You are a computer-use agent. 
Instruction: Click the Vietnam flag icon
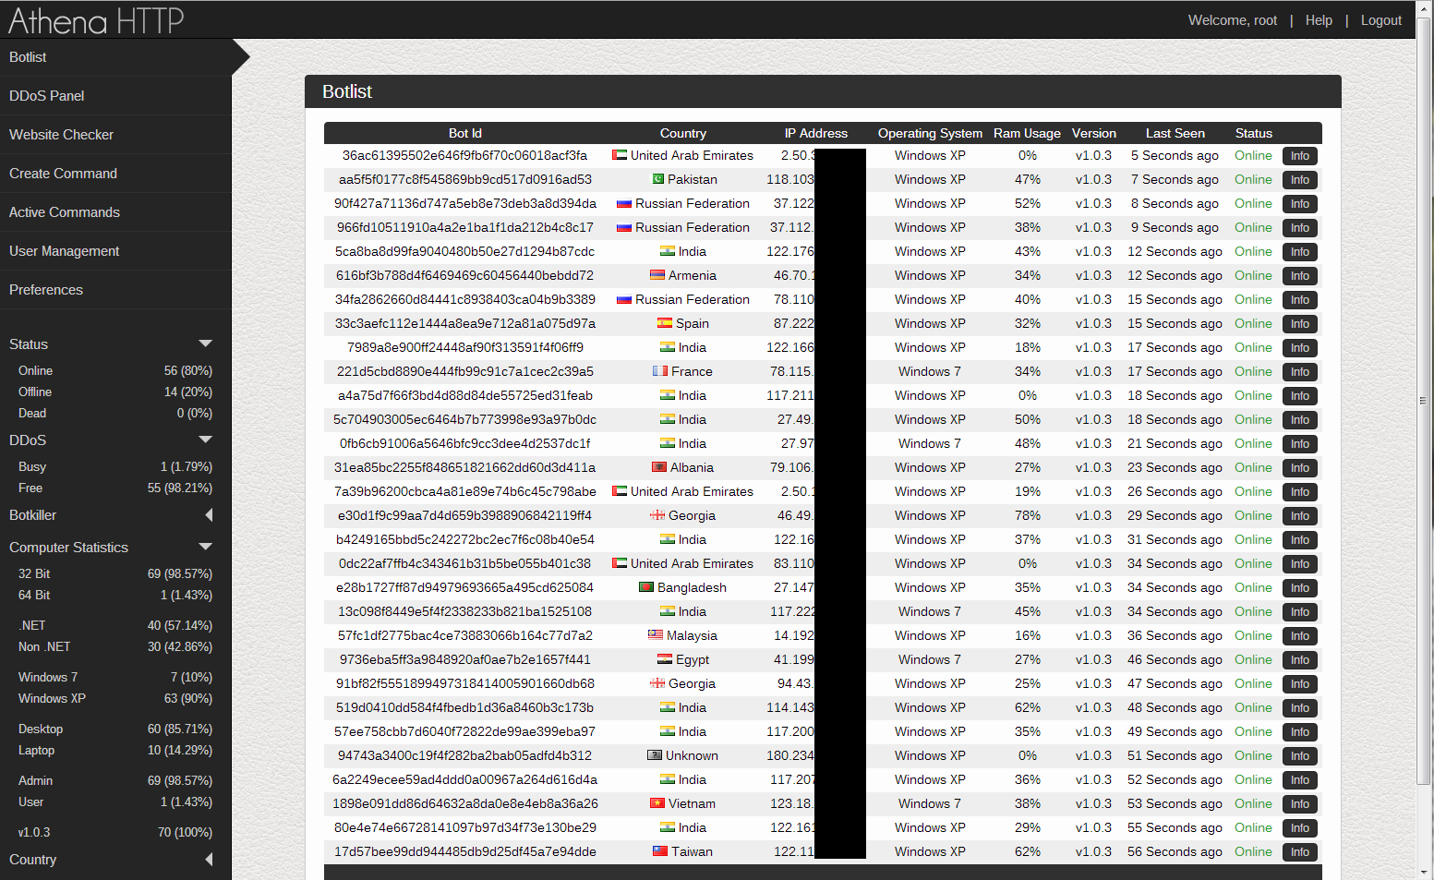pyautogui.click(x=657, y=803)
